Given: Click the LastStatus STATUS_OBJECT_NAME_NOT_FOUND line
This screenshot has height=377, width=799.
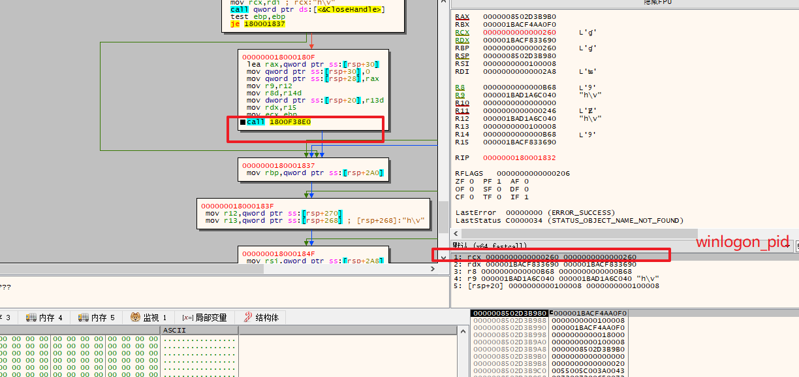Looking at the screenshot, I should (569, 220).
